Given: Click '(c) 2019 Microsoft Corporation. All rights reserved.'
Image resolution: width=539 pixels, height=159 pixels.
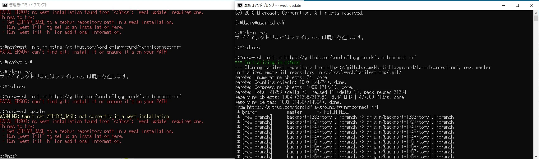Looking at the screenshot, I should (299, 13).
